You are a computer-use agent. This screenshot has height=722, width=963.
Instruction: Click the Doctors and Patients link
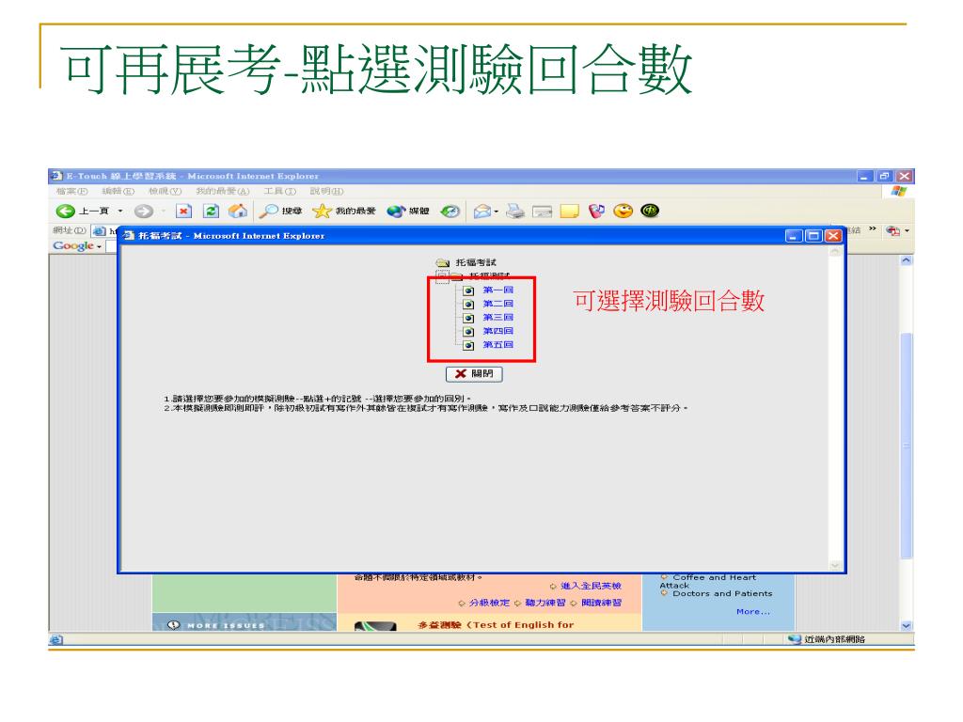tap(722, 594)
